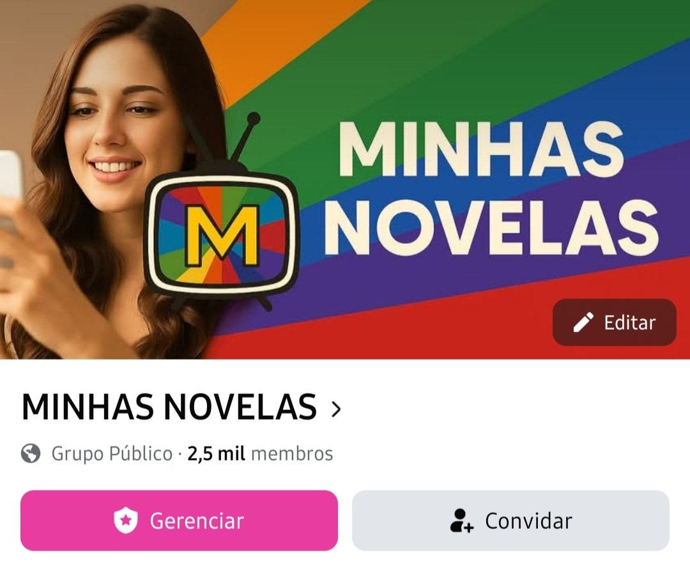Click the pink Gerenciar button
The width and height of the screenshot is (690, 562).
pos(179,520)
